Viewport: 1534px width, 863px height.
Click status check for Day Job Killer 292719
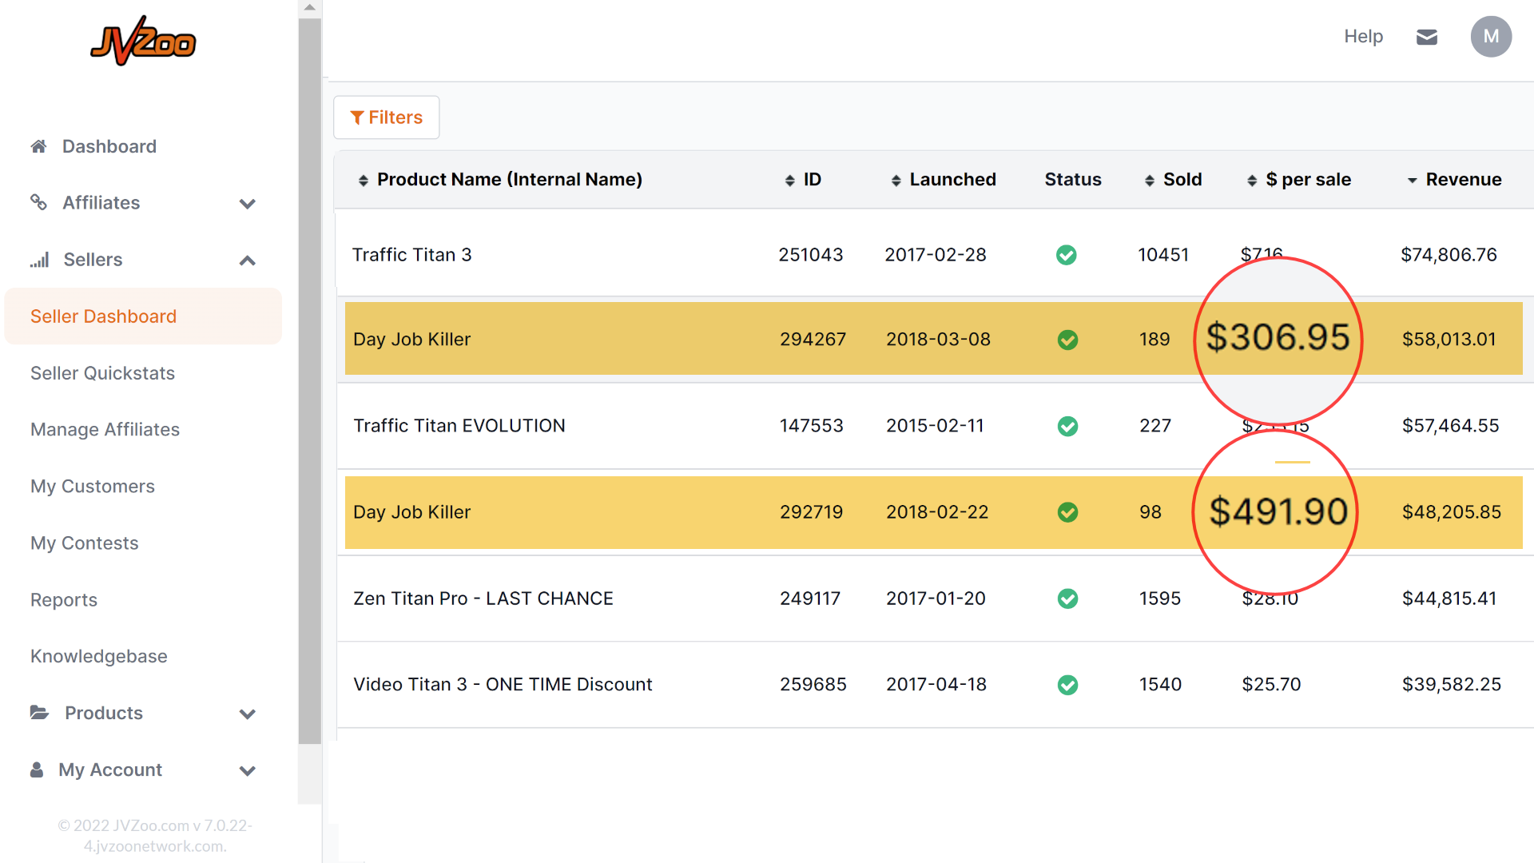pyautogui.click(x=1067, y=512)
